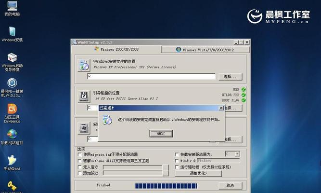321x193 pixels.
Task: Click the WinNTSetup title bar icon
Action: (74, 42)
